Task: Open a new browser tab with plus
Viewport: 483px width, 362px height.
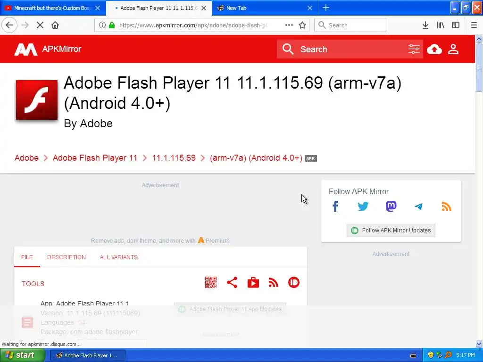Action: [x=326, y=8]
